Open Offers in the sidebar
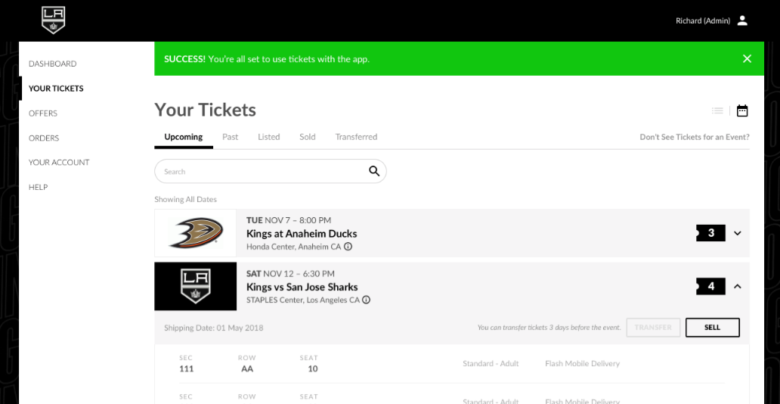The image size is (780, 404). [x=43, y=113]
